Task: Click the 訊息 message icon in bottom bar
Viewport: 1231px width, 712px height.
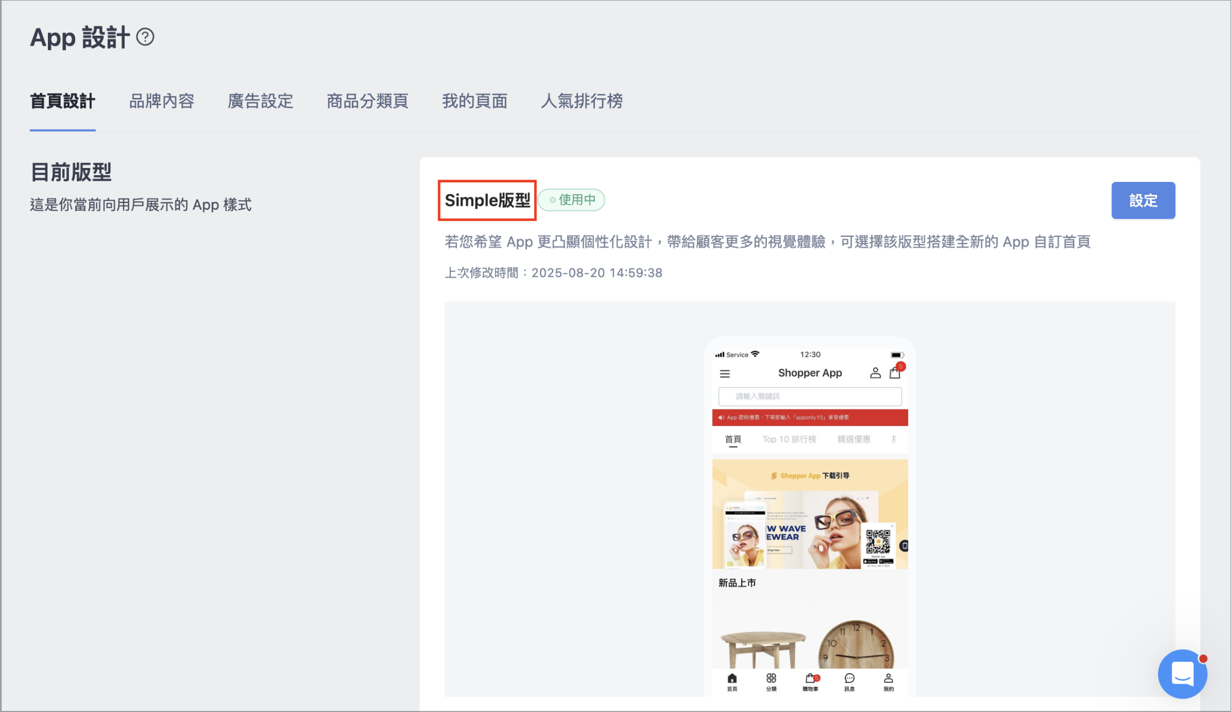Action: point(849,682)
